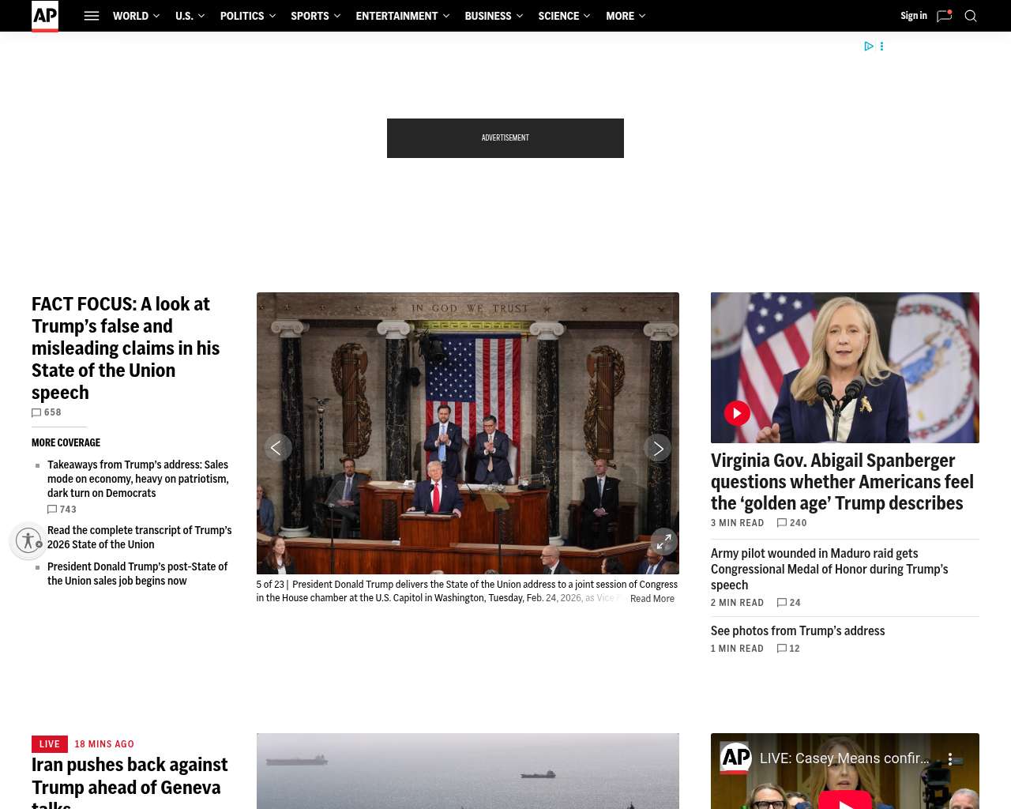The image size is (1011, 809).
Task: Open the notifications chat icon
Action: 944,16
